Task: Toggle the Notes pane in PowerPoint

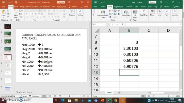Action: 24,96
